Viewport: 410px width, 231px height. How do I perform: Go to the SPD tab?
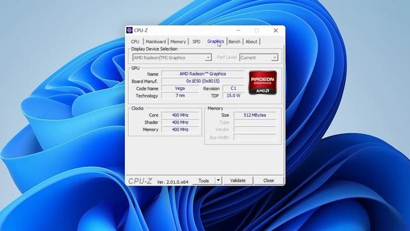(x=197, y=42)
